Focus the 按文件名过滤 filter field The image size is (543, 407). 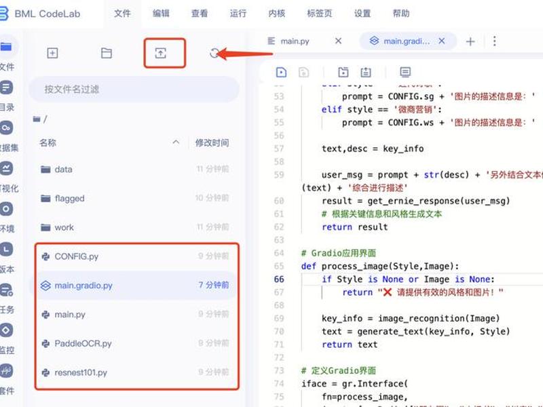point(134,90)
